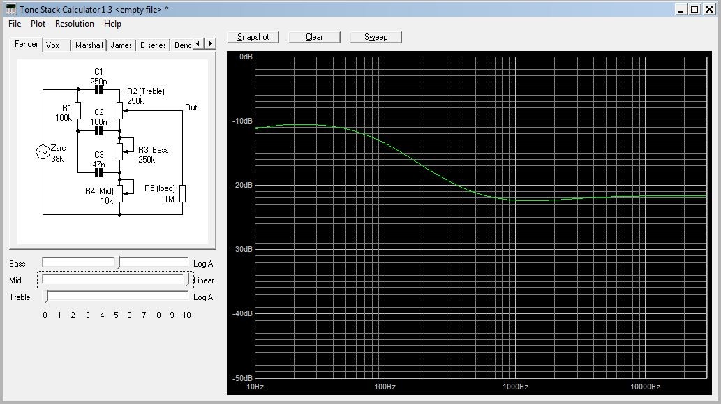Click the R5 load resistor symbol

pos(183,193)
